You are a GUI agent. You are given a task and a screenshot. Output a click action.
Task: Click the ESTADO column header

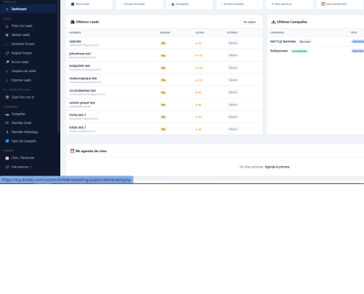[x=232, y=32]
